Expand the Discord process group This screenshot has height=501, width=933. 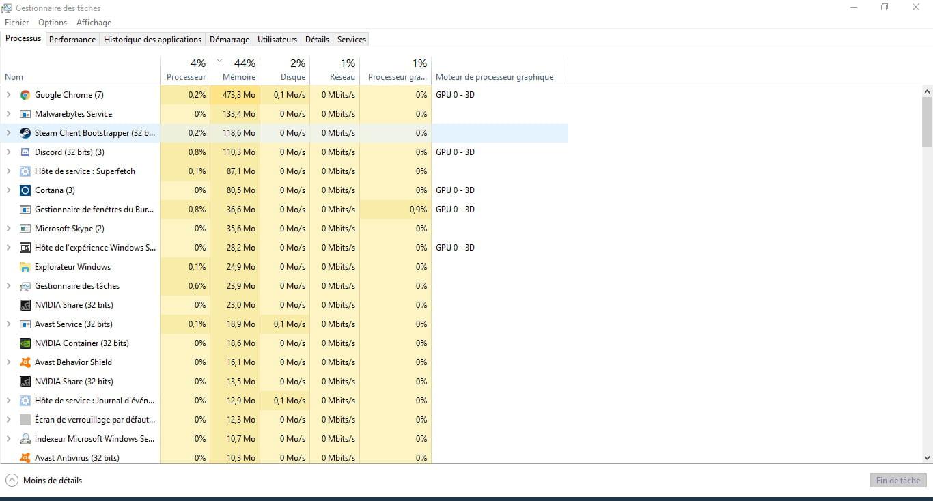8,152
